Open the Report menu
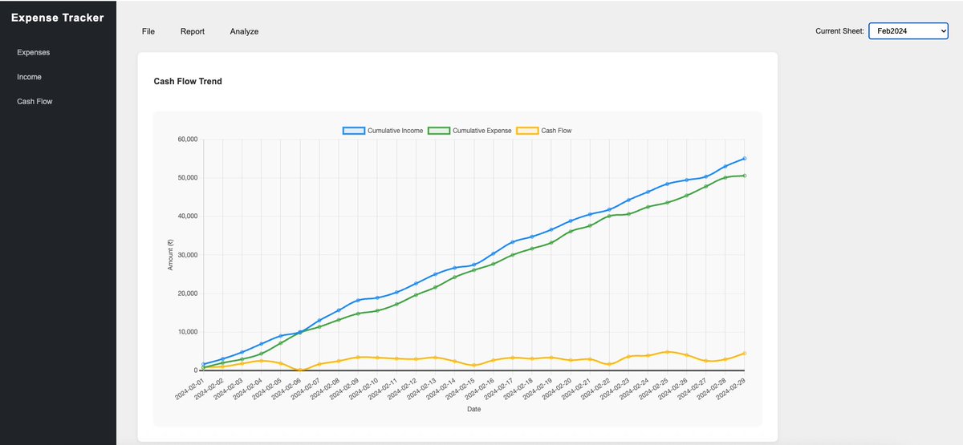Image resolution: width=963 pixels, height=445 pixels. (193, 31)
